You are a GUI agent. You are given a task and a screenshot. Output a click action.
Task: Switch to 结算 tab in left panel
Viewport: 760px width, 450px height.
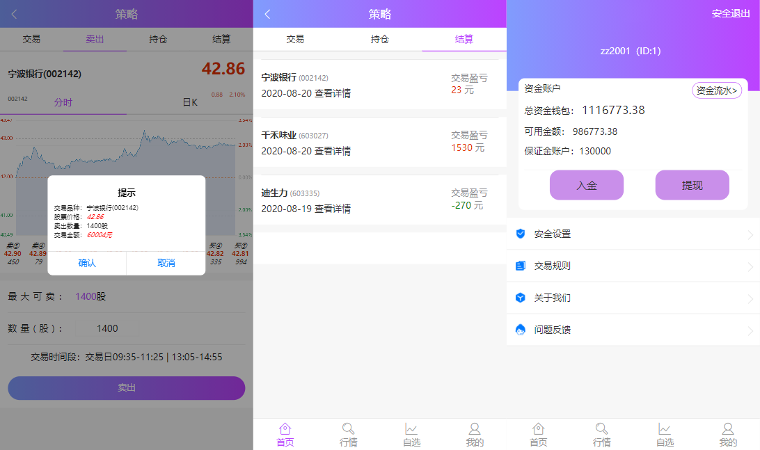221,39
